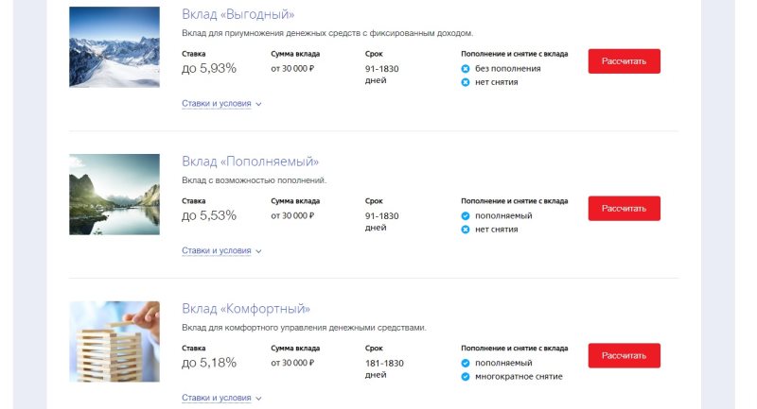Click «Рассчитать» button for Вклад «Комфортный»

tap(624, 355)
